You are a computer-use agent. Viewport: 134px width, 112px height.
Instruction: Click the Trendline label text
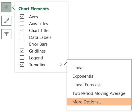click(x=38, y=65)
